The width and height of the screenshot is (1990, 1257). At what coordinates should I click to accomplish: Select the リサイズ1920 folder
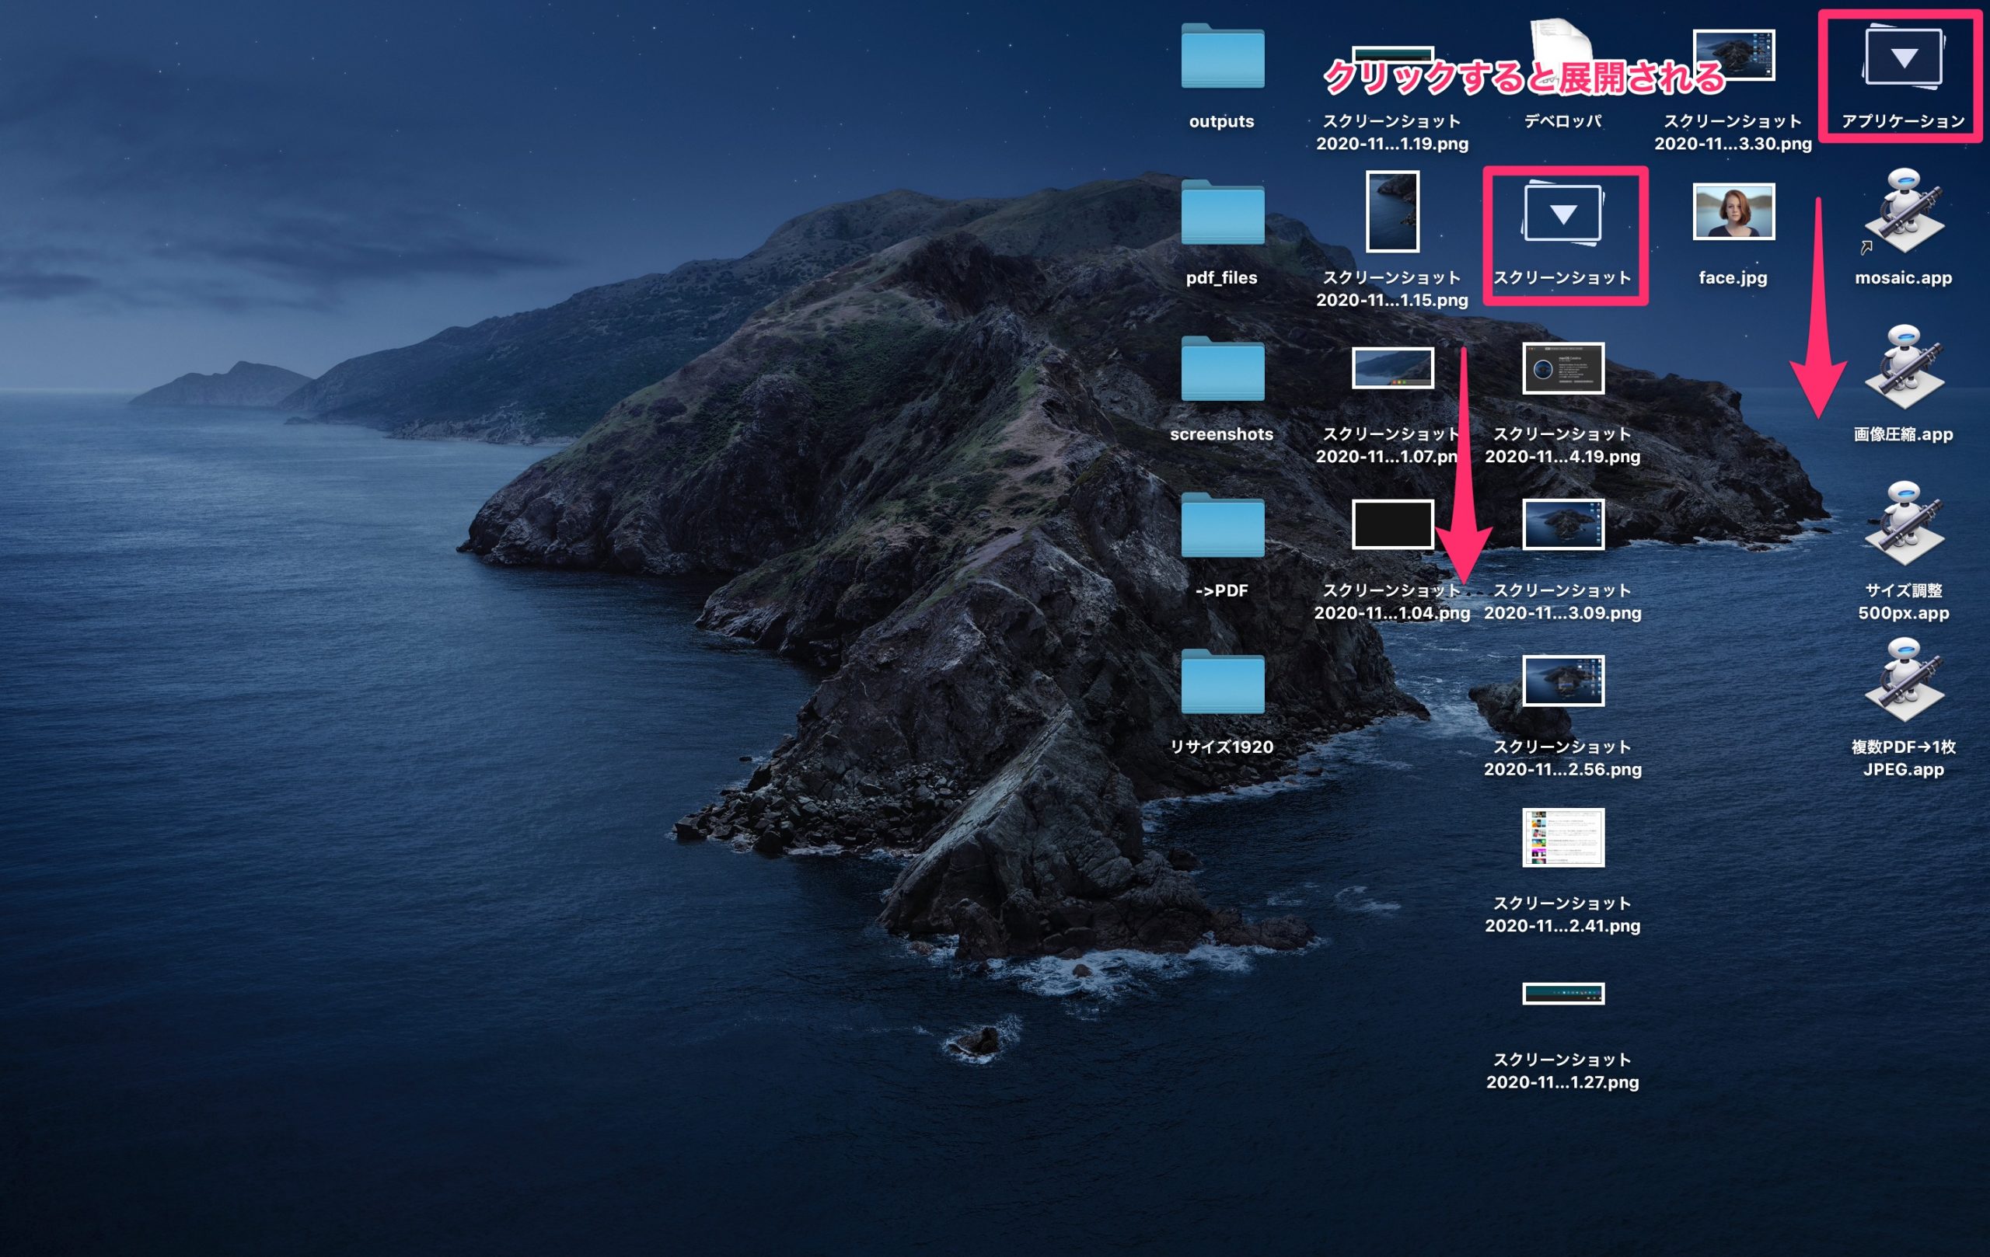[x=1222, y=681]
